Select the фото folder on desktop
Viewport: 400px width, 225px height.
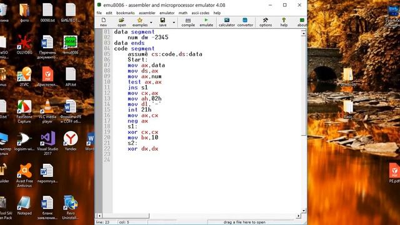coord(24,12)
